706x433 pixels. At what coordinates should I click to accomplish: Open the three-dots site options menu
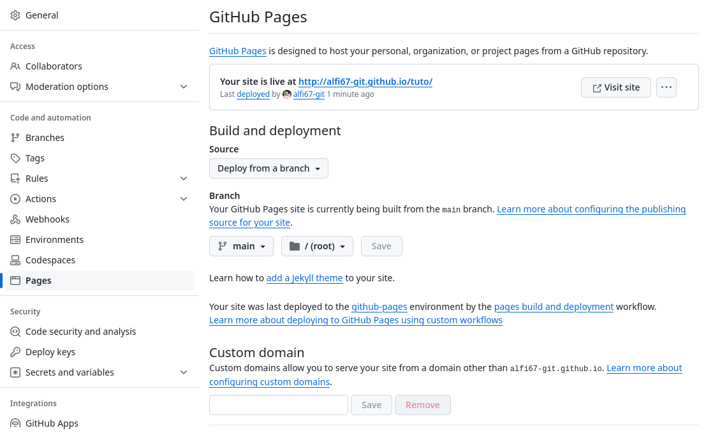click(x=666, y=87)
